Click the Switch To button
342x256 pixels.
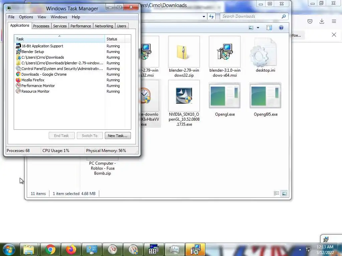pos(90,136)
